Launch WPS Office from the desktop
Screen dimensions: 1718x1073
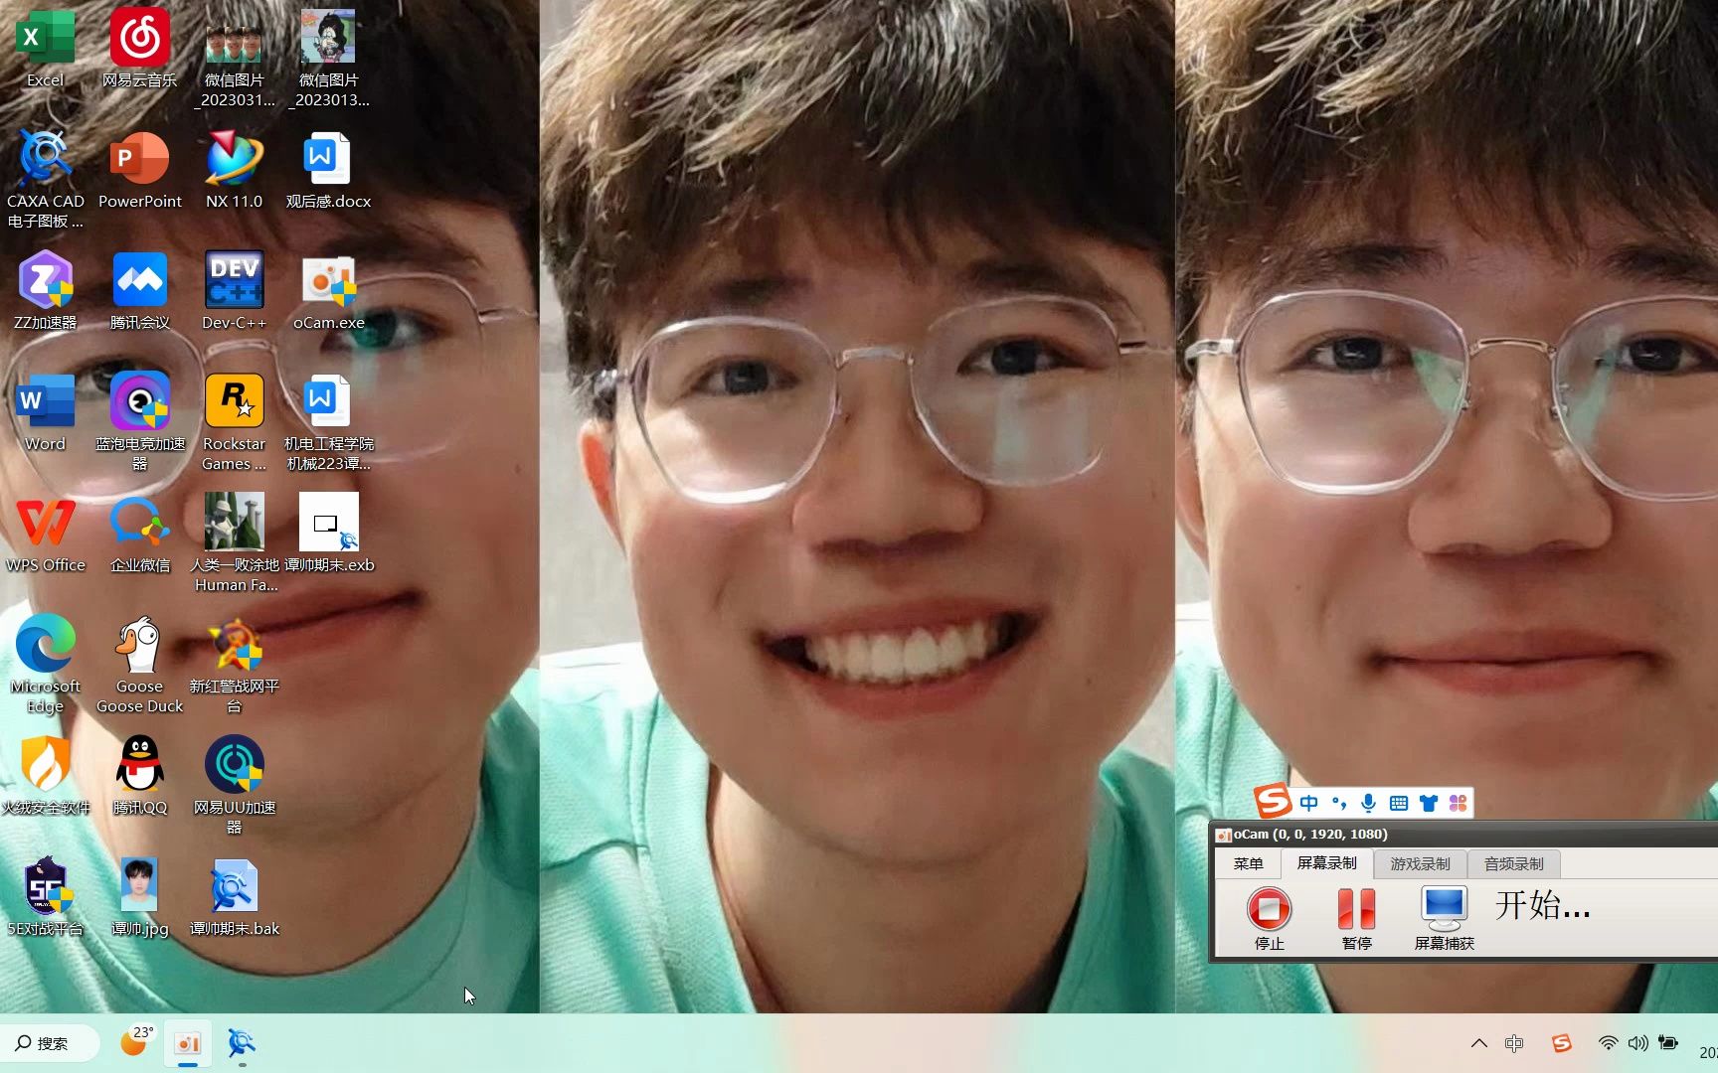click(45, 535)
